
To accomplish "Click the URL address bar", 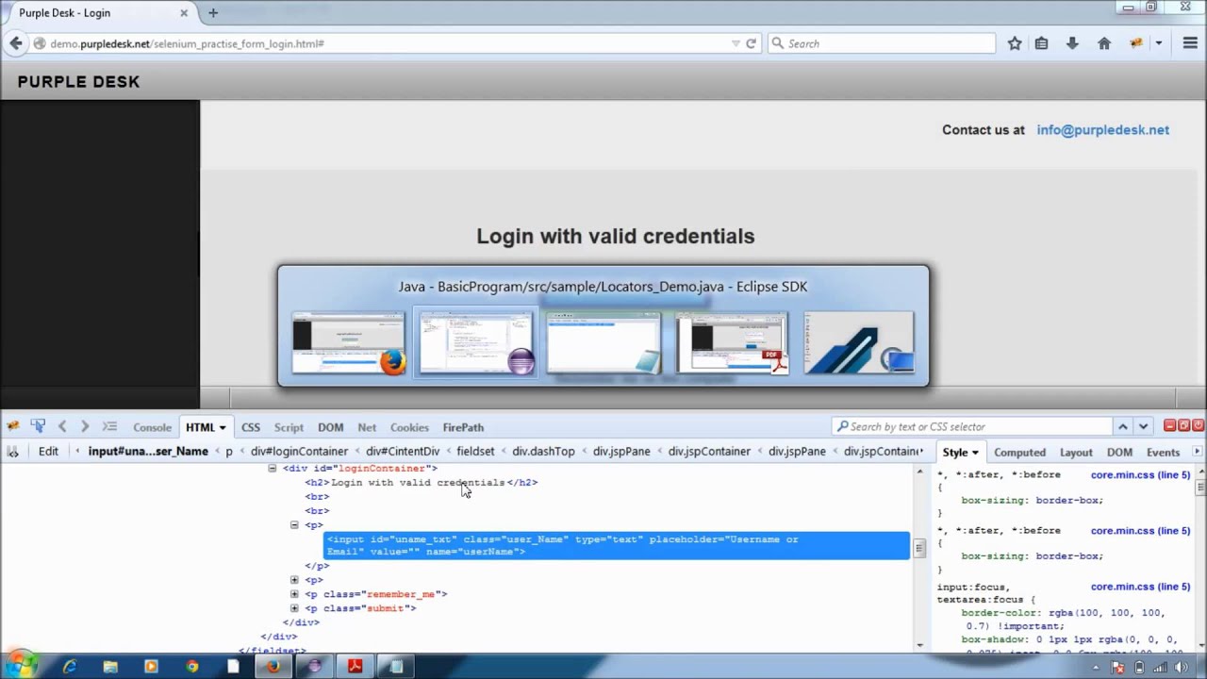I will (x=387, y=43).
